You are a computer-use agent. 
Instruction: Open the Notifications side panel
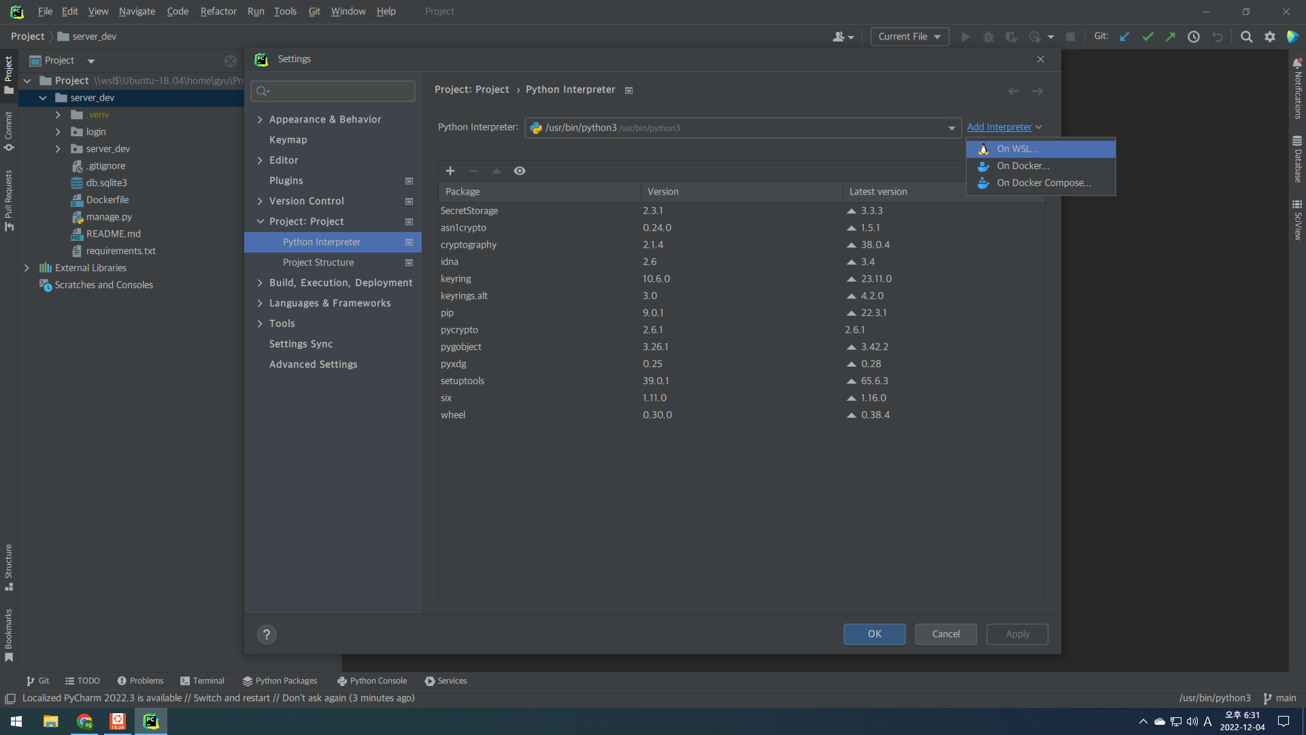(x=1297, y=88)
